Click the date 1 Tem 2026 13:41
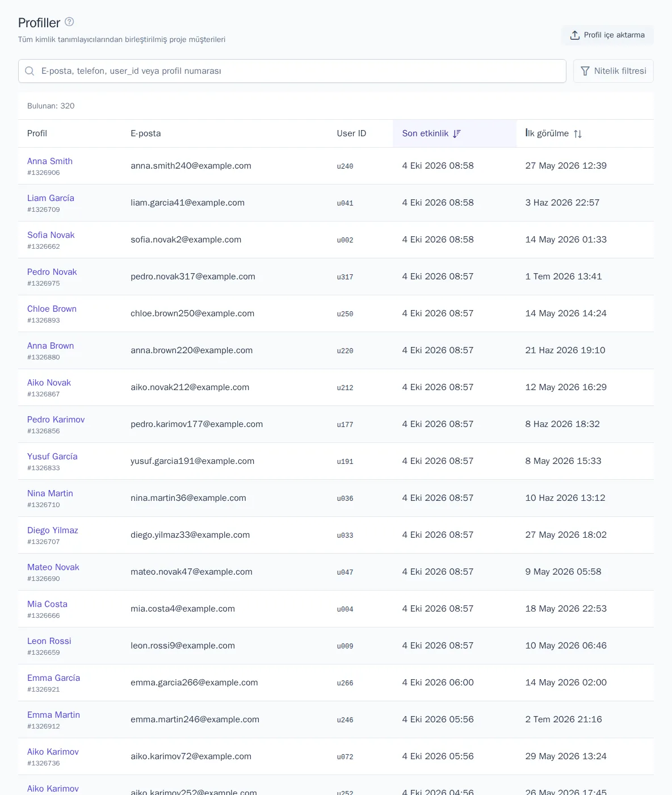This screenshot has height=795, width=672. point(564,277)
